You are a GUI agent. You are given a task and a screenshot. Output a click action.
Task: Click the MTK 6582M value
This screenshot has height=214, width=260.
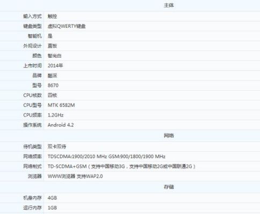point(61,105)
